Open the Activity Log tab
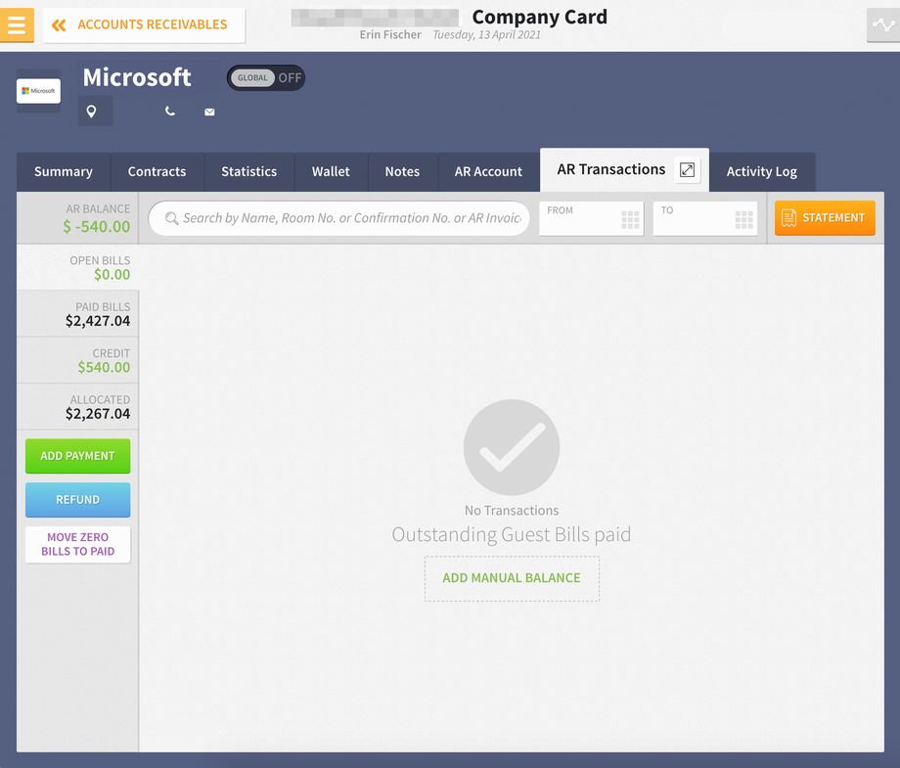900x768 pixels. [762, 171]
